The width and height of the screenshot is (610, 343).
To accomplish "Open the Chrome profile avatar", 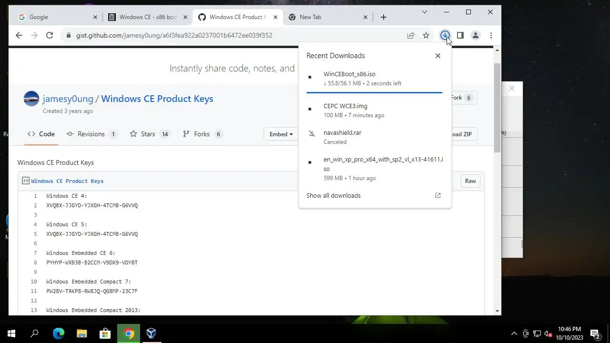I will click(x=475, y=35).
